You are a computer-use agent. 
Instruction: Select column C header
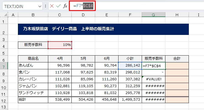pyautogui.click(x=60, y=15)
